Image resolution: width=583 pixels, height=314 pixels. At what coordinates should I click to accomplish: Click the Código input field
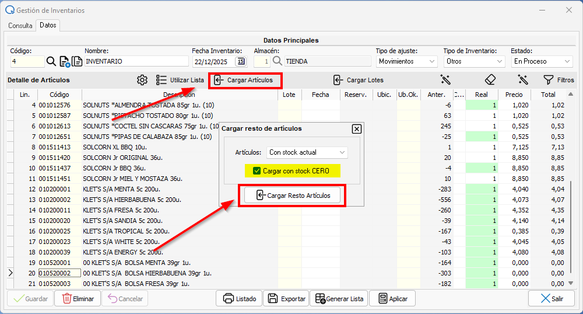(x=27, y=61)
